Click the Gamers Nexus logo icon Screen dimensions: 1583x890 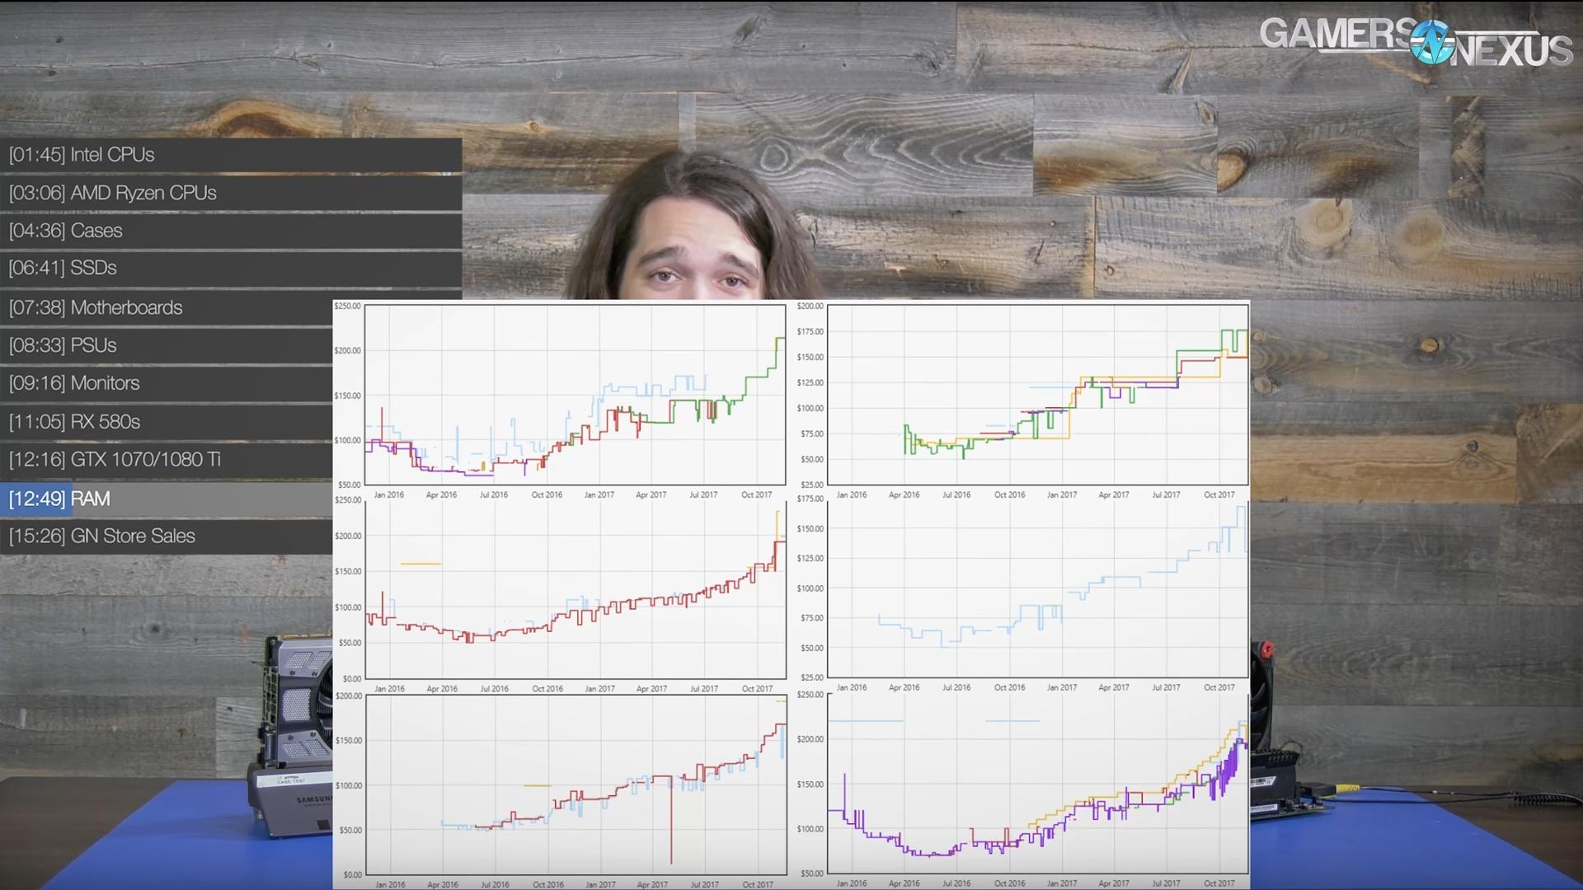pyautogui.click(x=1431, y=42)
